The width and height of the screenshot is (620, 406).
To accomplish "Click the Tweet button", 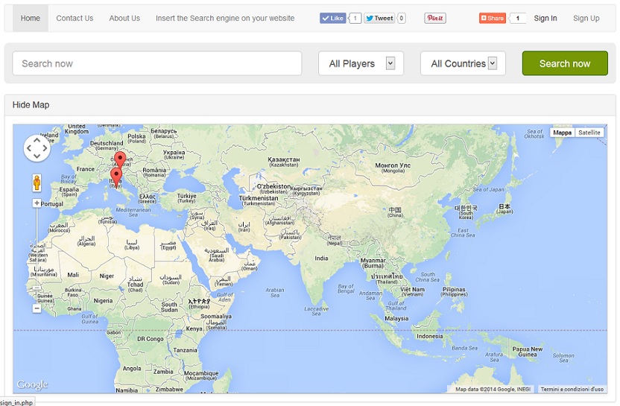I will tap(379, 18).
